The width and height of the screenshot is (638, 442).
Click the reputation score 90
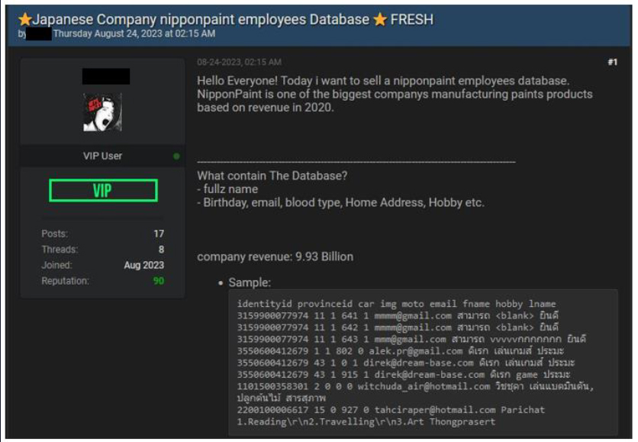159,281
